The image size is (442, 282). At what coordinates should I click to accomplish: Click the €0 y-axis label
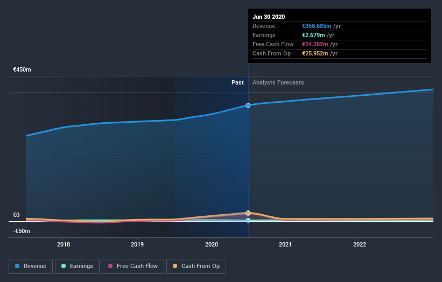click(16, 215)
